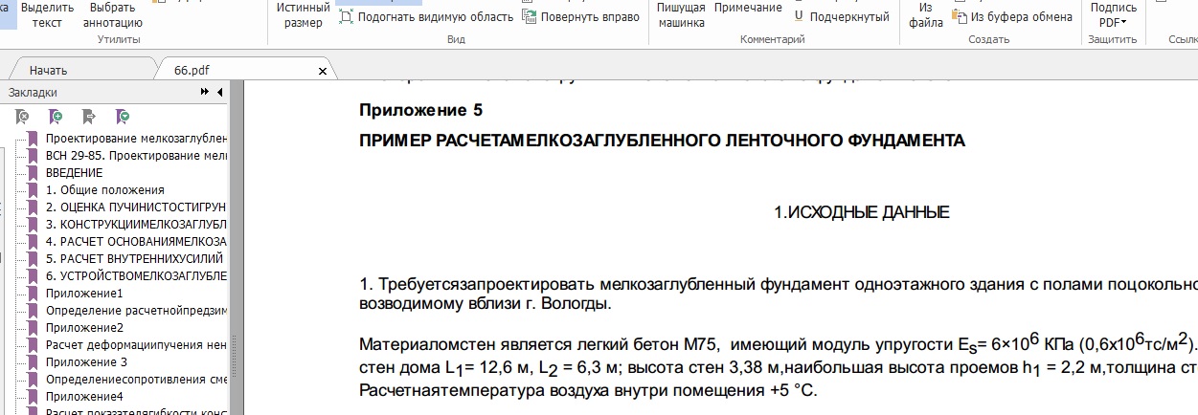Image resolution: width=1198 pixels, height=415 pixels.
Task: Switch to the 'Начать' tab
Action: [48, 71]
